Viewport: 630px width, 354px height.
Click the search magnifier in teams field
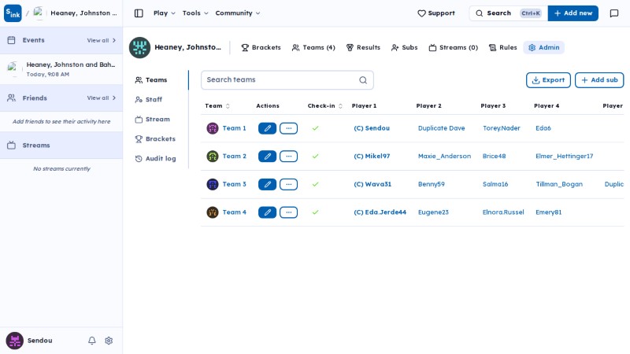(x=363, y=80)
